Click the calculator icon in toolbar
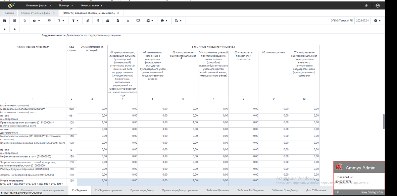Viewport: 397px width, 196px height. (15, 21)
